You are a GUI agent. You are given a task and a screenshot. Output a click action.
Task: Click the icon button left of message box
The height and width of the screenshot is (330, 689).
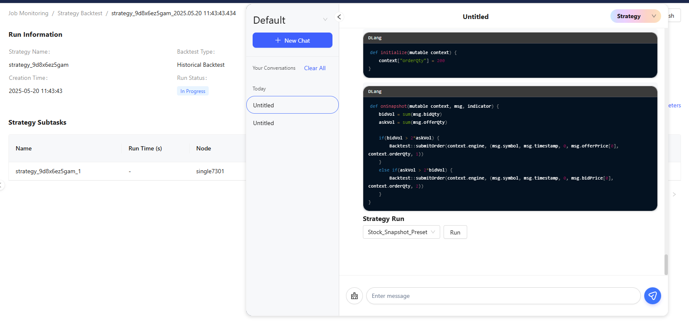tap(354, 296)
